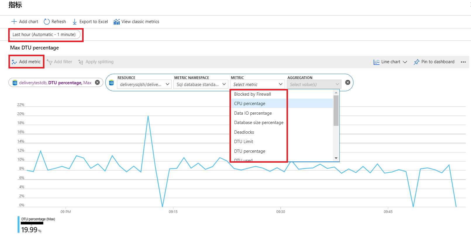The image size is (471, 237).
Task: Expand the Line chart chevron
Action: pos(405,62)
